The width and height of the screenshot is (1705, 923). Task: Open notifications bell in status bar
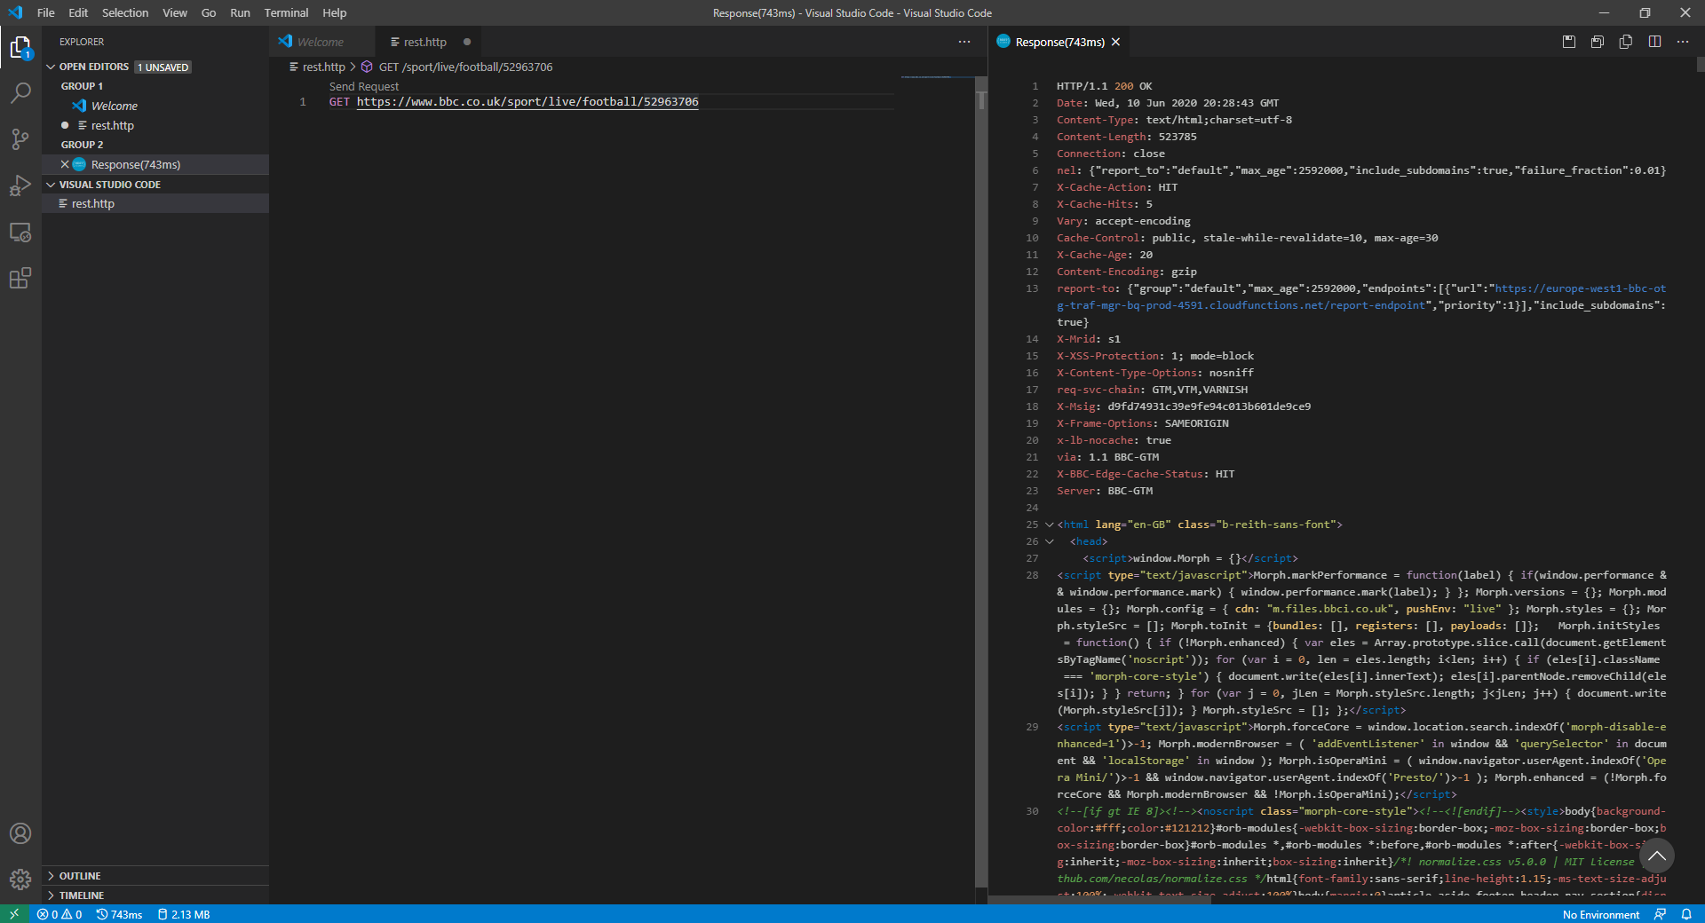[1686, 914]
